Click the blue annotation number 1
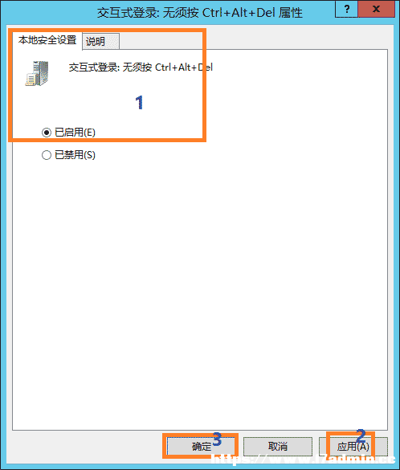 [139, 102]
